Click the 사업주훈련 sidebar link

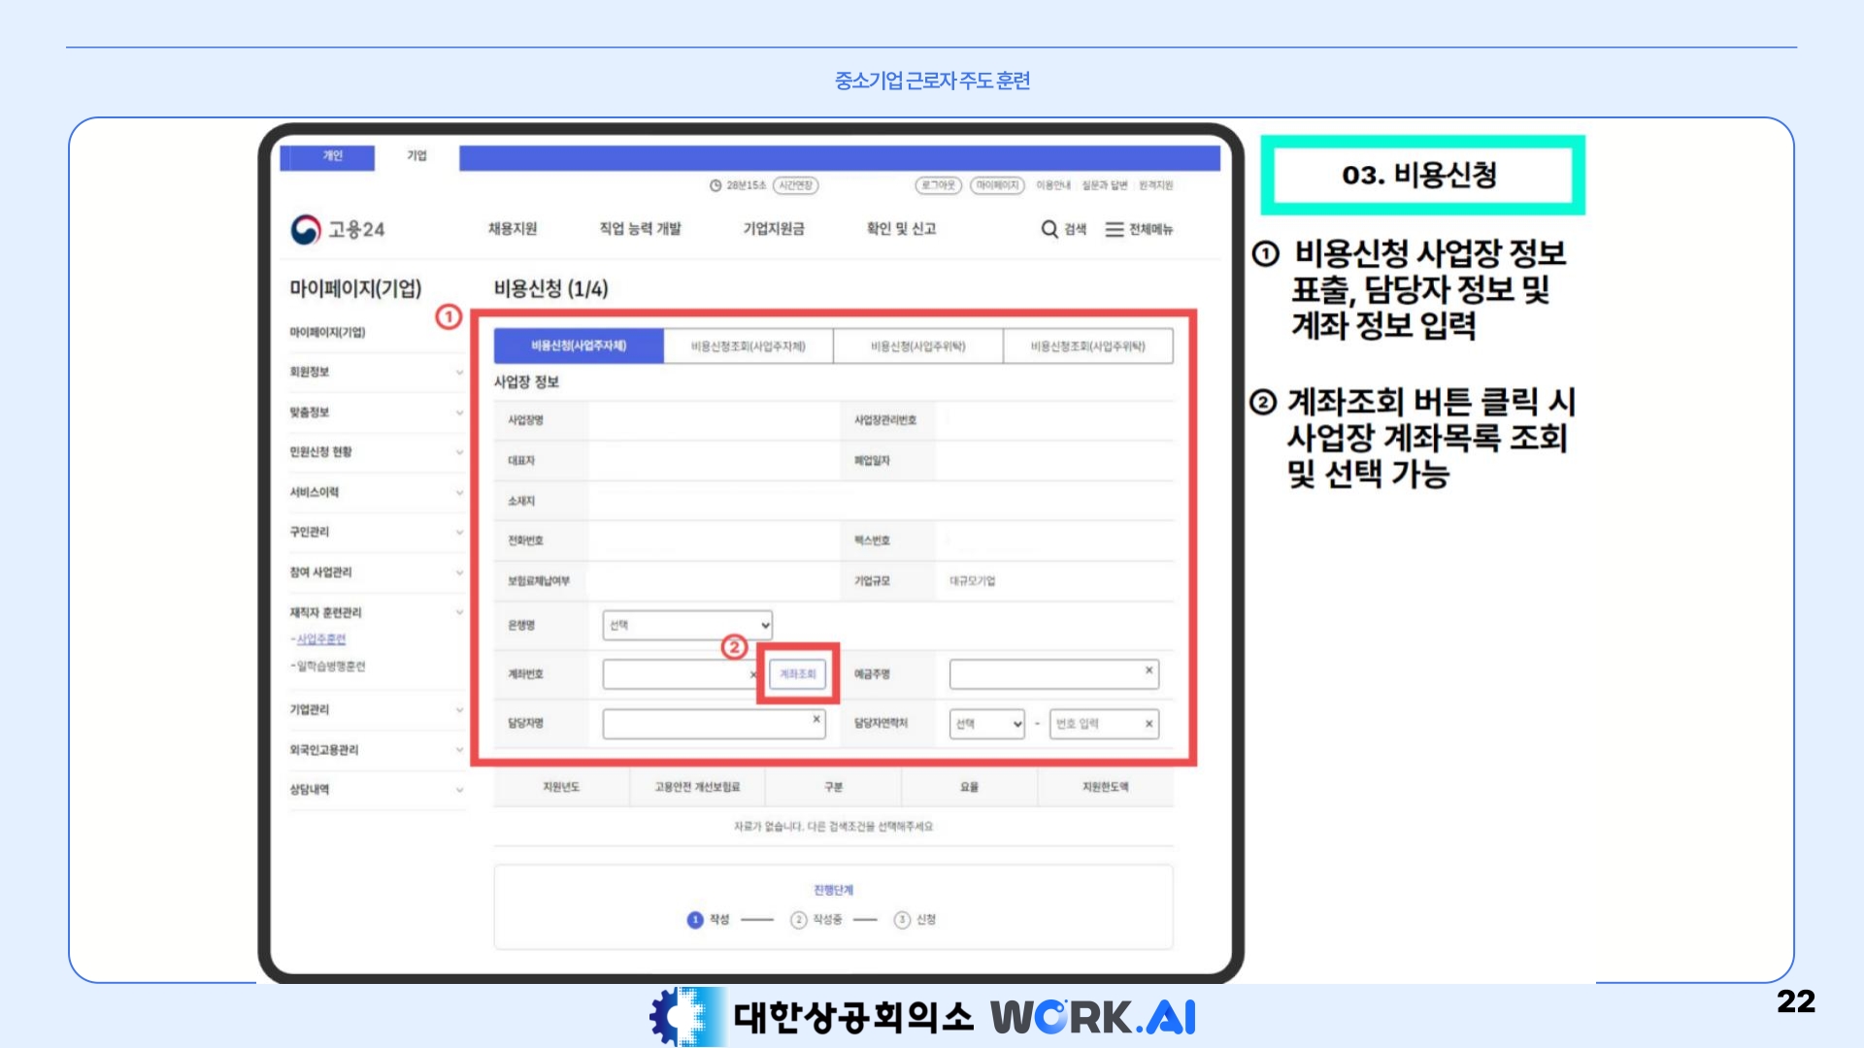[321, 639]
